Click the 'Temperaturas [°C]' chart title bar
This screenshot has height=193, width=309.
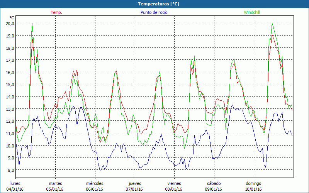click(x=154, y=4)
